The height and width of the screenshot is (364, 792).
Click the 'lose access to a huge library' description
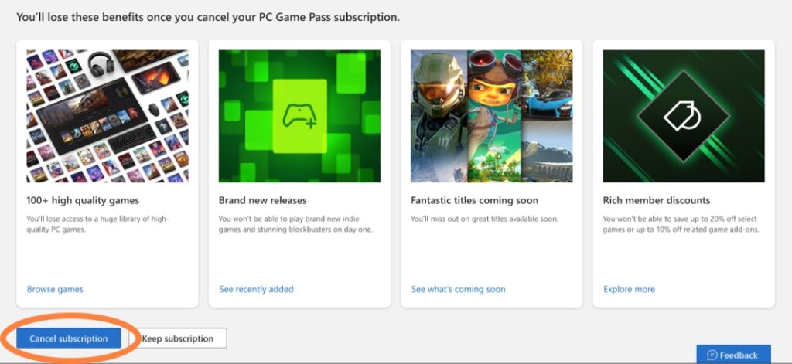click(97, 224)
